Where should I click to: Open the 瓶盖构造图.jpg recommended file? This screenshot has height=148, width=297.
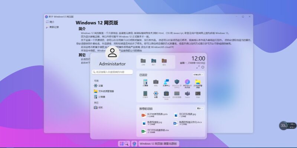(x=152, y=123)
